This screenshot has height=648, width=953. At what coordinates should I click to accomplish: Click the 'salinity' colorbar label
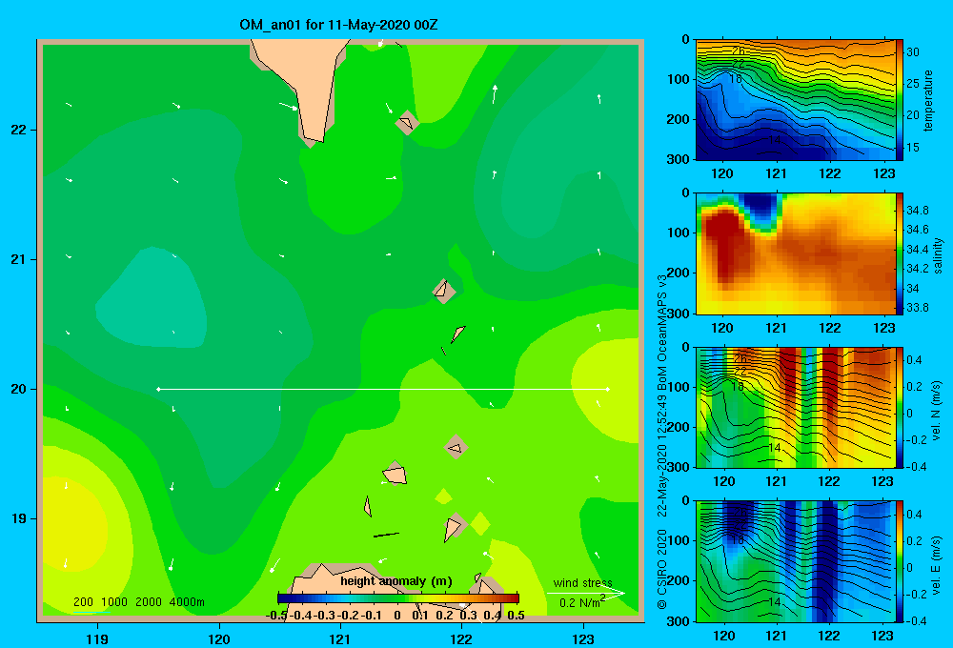(938, 255)
